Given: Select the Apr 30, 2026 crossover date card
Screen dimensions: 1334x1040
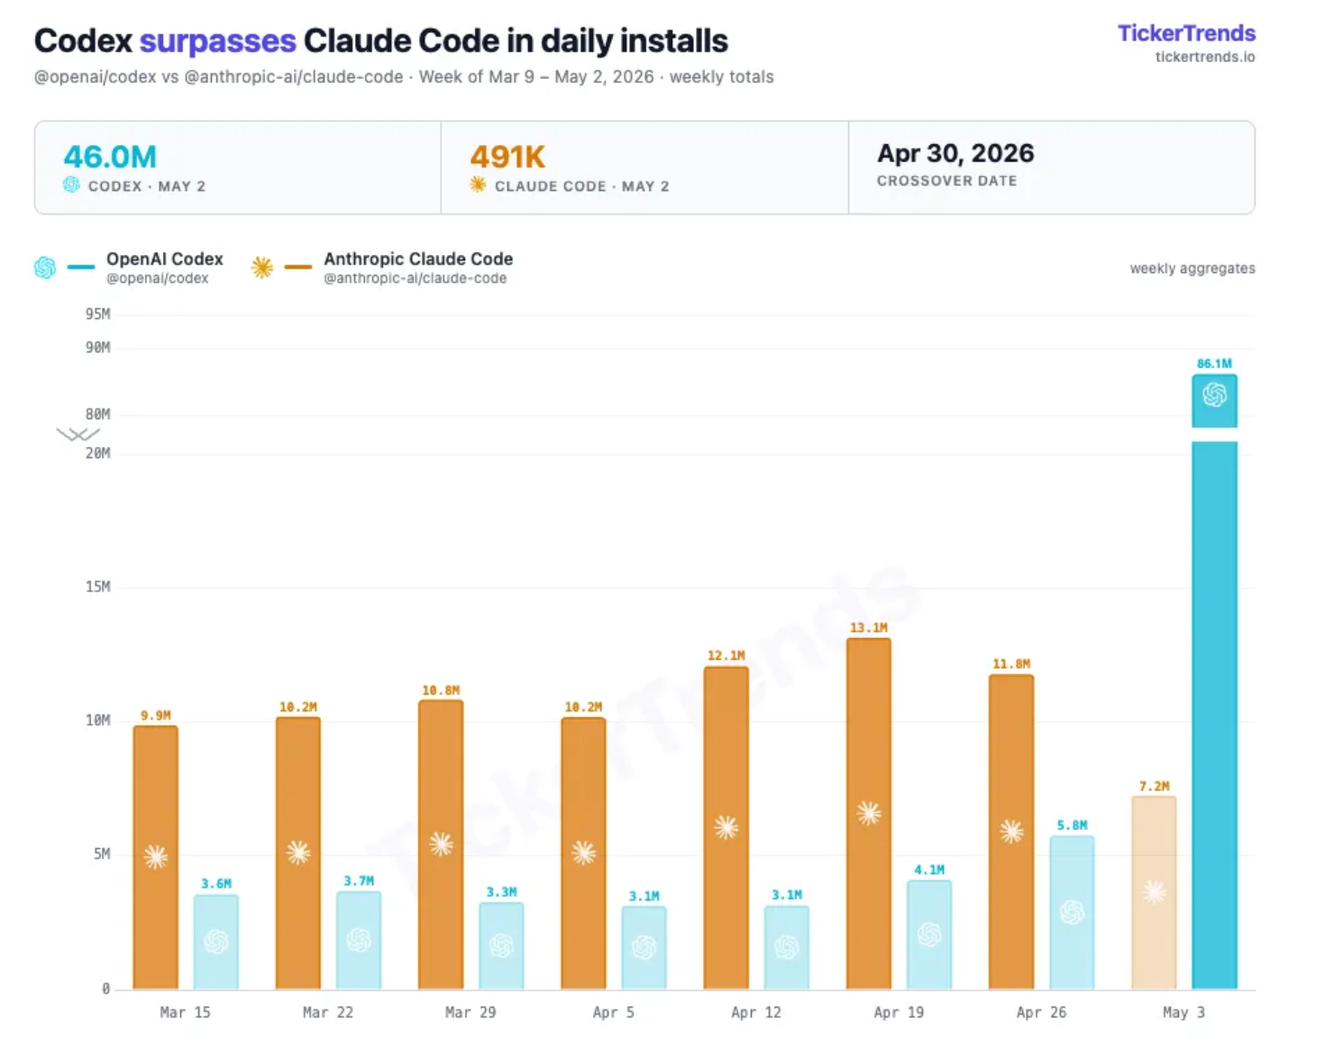Looking at the screenshot, I should (1051, 168).
